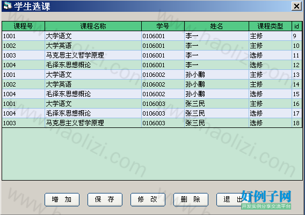Click the 姓名 column header
305x215 pixels.
[x=217, y=26]
